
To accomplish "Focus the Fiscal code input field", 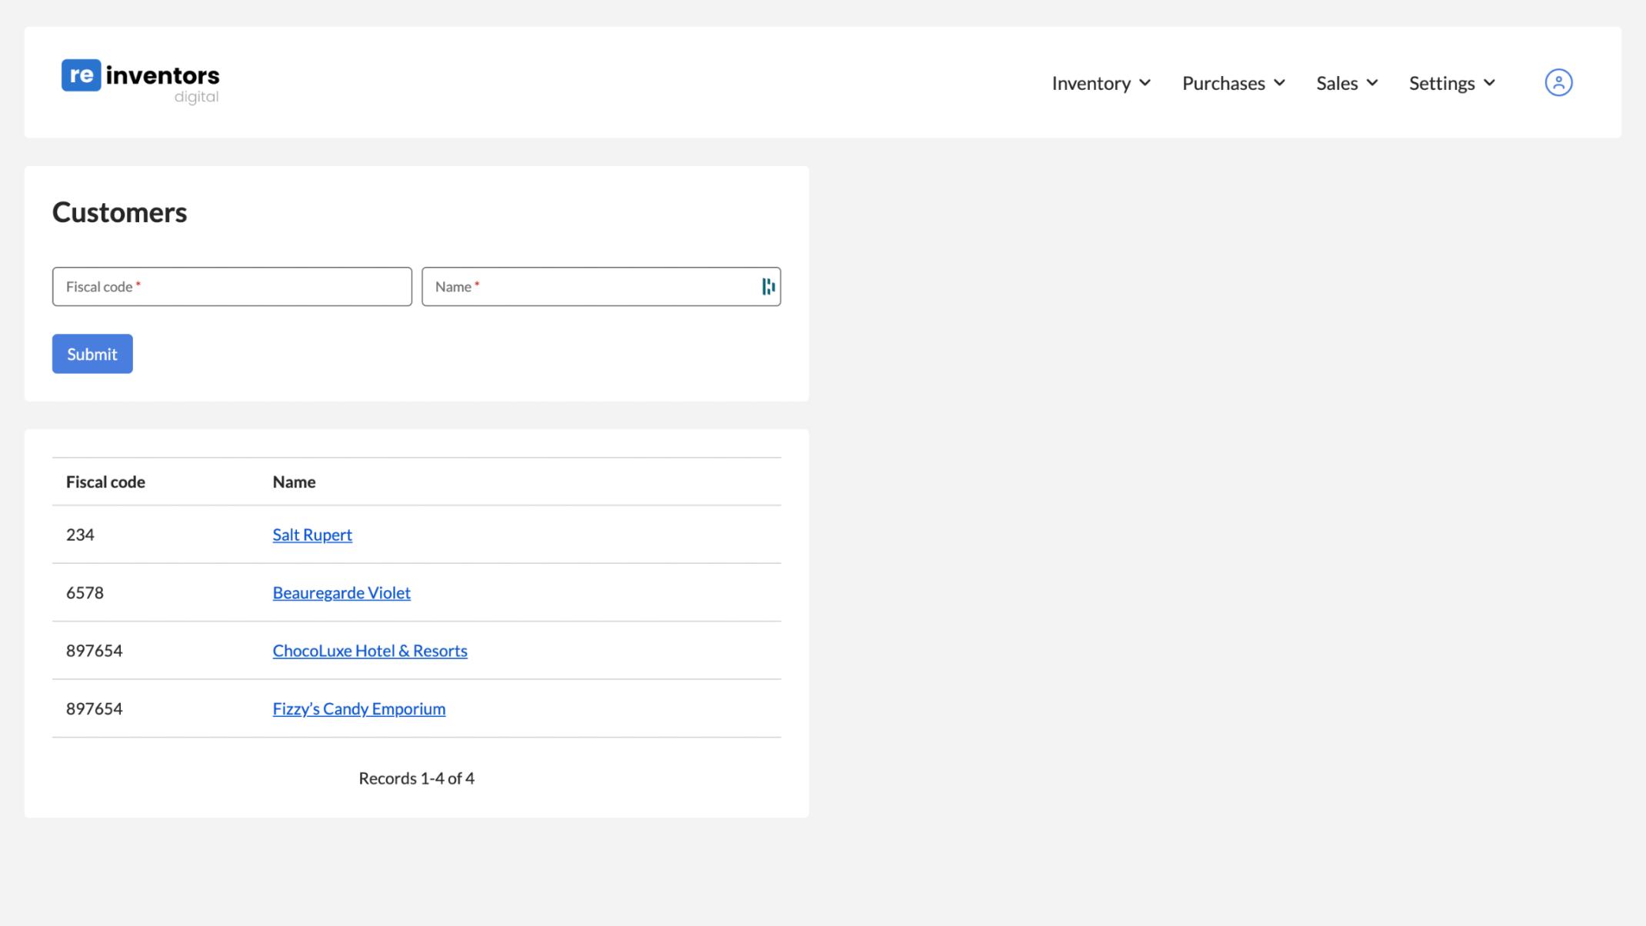I will pyautogui.click(x=232, y=287).
